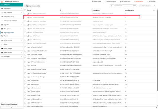Click the ECP Demos space icon
Screen dimensions: 158x109
tap(2, 5)
